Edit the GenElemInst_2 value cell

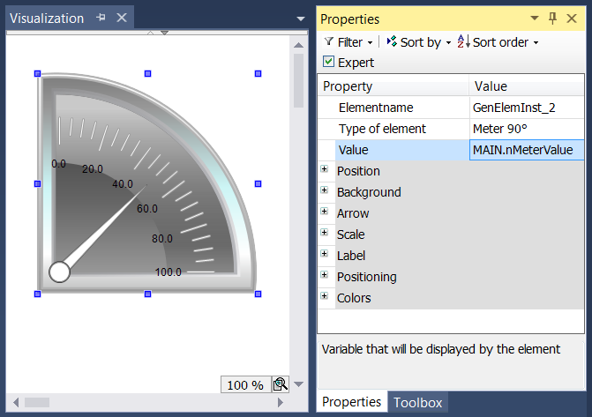[x=527, y=108]
